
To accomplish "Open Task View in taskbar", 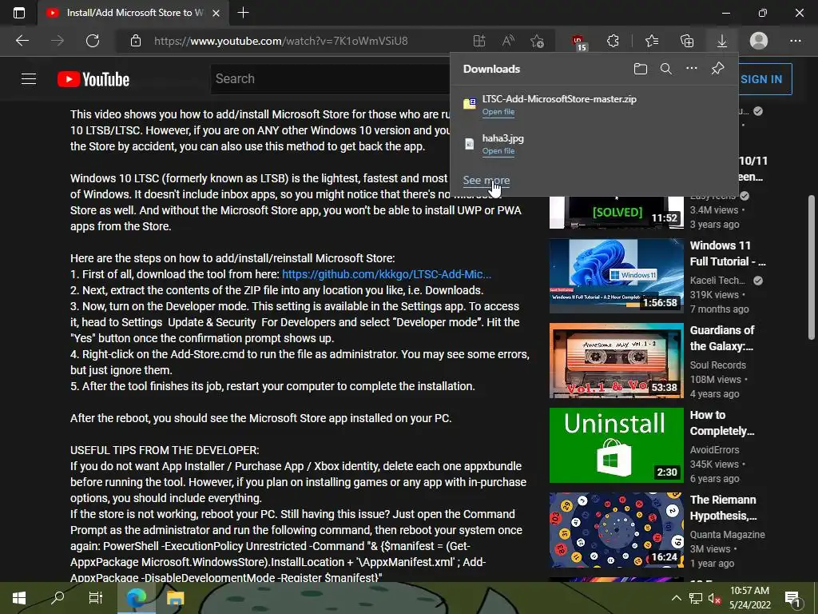I will pyautogui.click(x=96, y=598).
